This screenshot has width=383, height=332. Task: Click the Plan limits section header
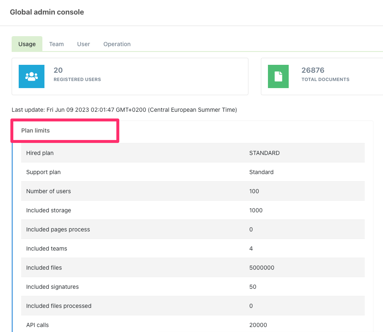pos(36,130)
